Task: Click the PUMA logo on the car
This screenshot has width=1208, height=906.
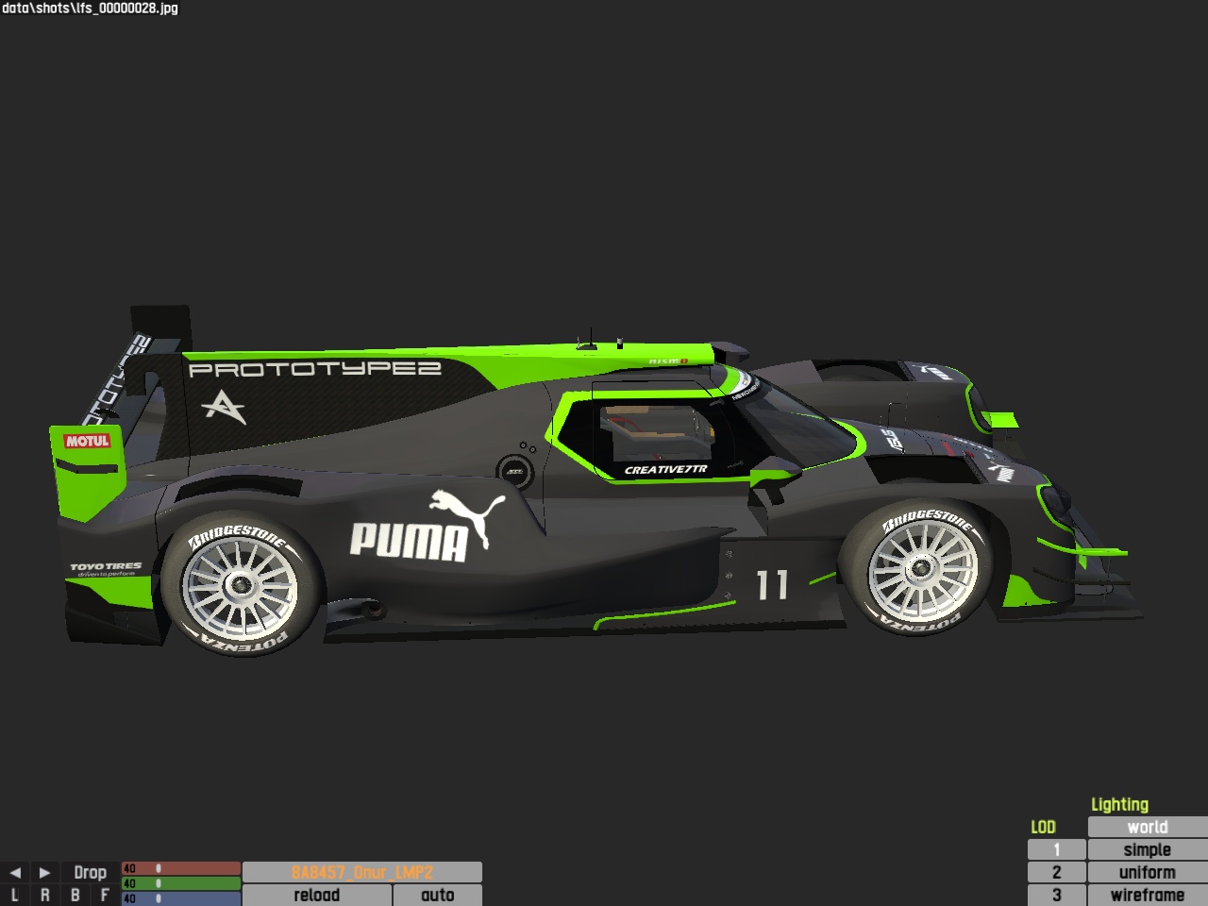Action: (428, 526)
